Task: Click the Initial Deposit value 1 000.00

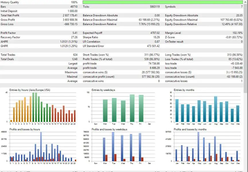Action: [x=73, y=11]
